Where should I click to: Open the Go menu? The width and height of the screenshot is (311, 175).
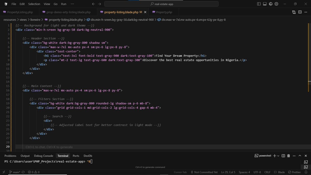tap(55, 4)
